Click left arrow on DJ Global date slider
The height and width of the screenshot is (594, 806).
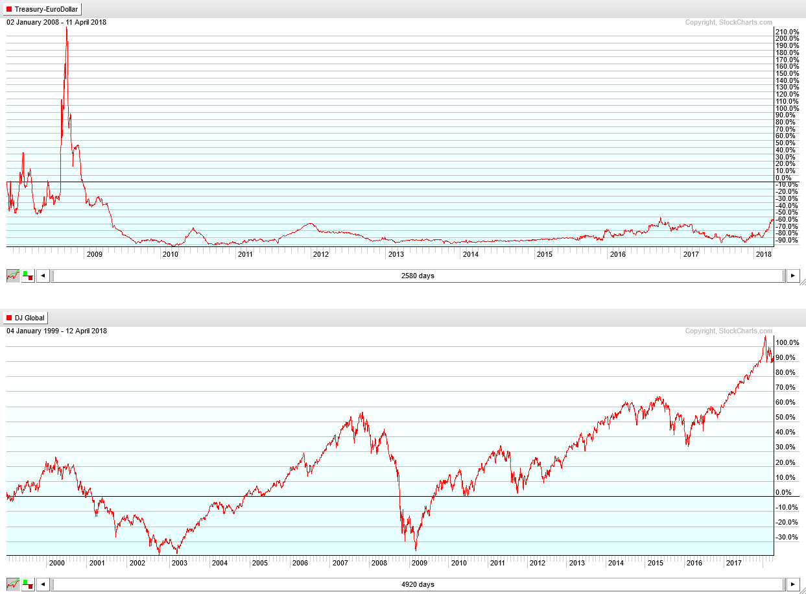43,584
